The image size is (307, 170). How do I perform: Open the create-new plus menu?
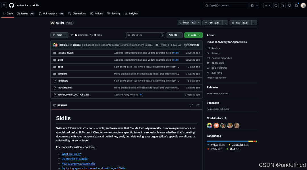click(x=267, y=5)
